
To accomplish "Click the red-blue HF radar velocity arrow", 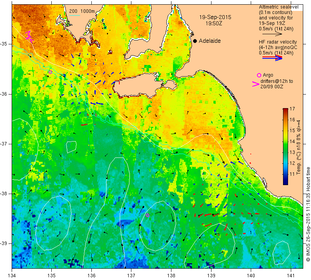I will click(x=272, y=58).
